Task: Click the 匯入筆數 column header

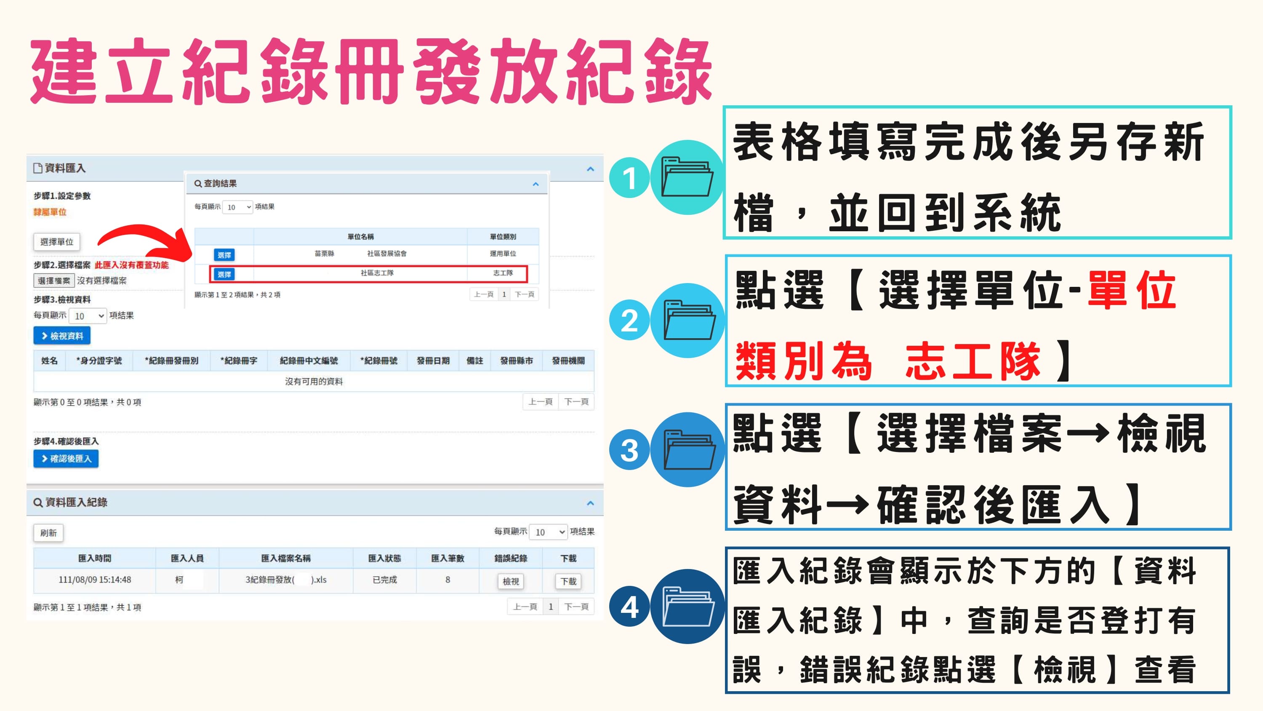Action: point(448,559)
